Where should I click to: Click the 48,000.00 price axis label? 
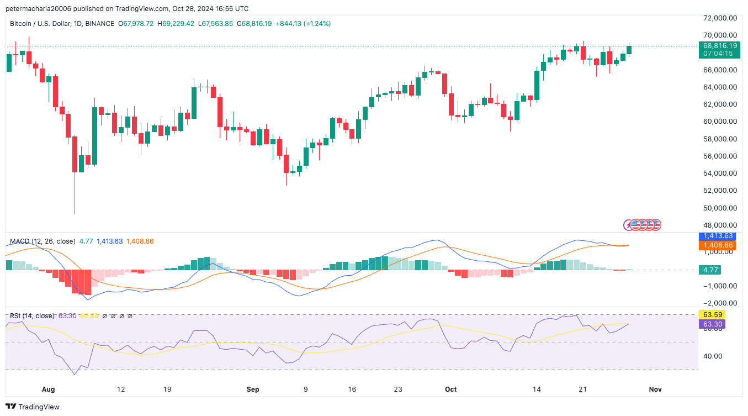[720, 225]
